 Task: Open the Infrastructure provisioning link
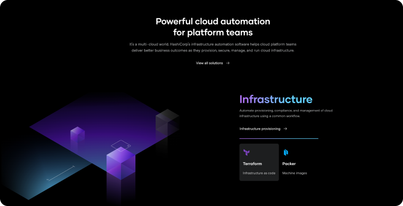point(263,129)
